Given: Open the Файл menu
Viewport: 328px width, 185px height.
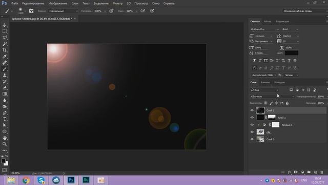Looking at the screenshot, I should tap(14, 4).
